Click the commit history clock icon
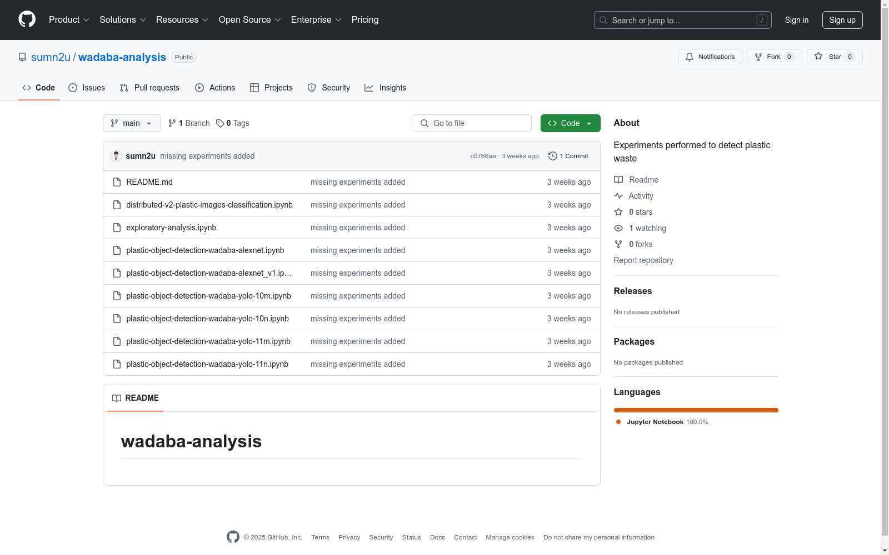The height and width of the screenshot is (555, 889). (552, 156)
